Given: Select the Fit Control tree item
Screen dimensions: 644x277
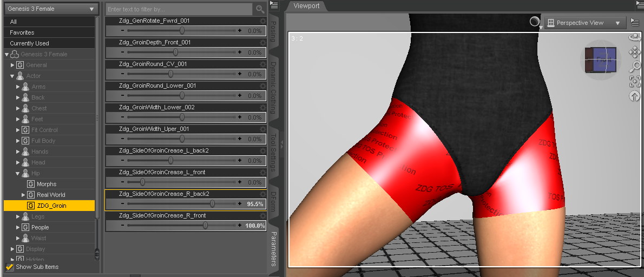Looking at the screenshot, I should [x=44, y=130].
